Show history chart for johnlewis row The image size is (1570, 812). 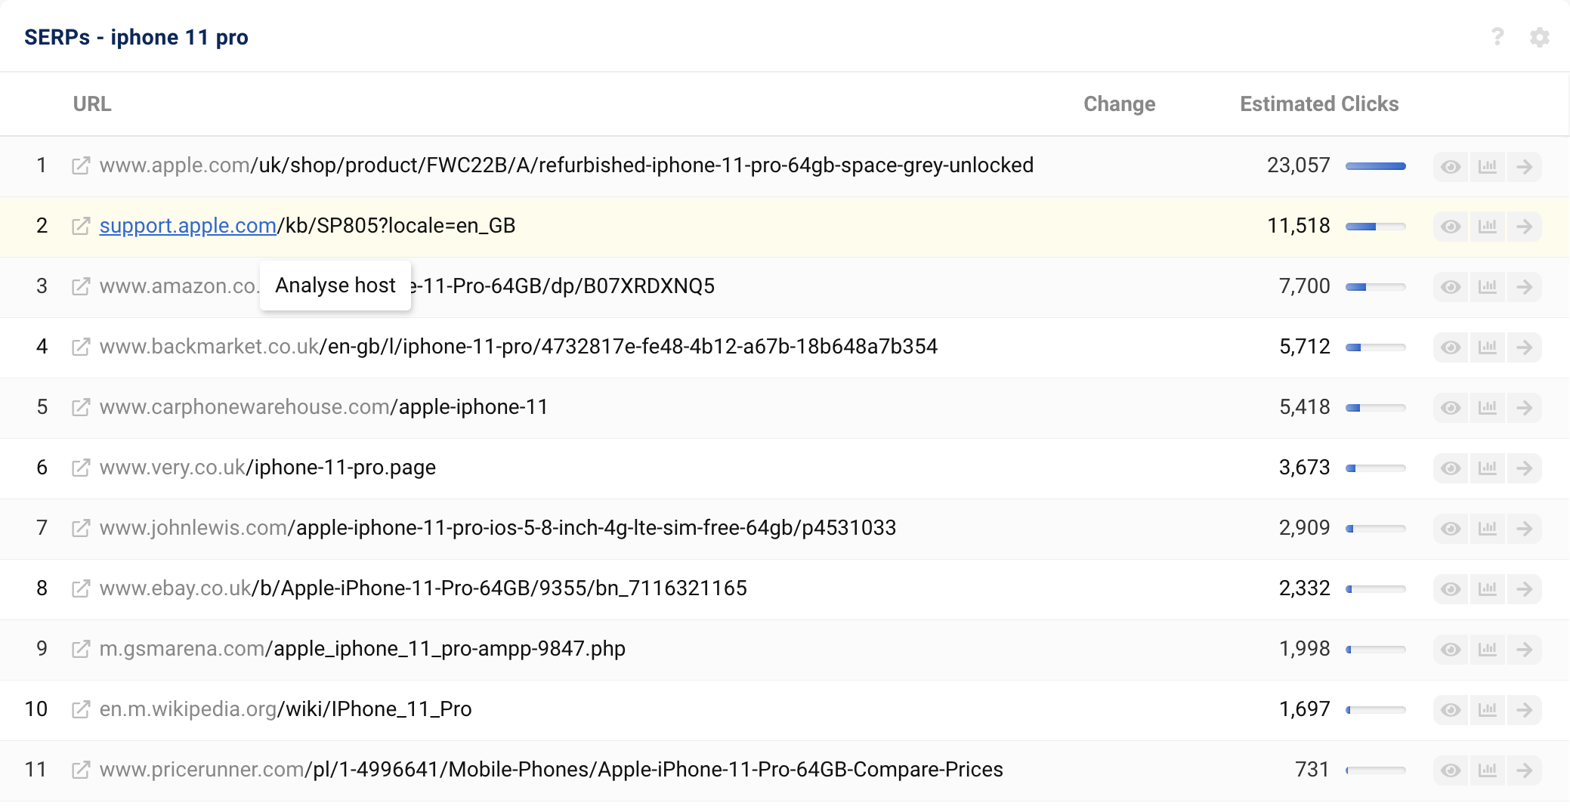click(x=1488, y=529)
